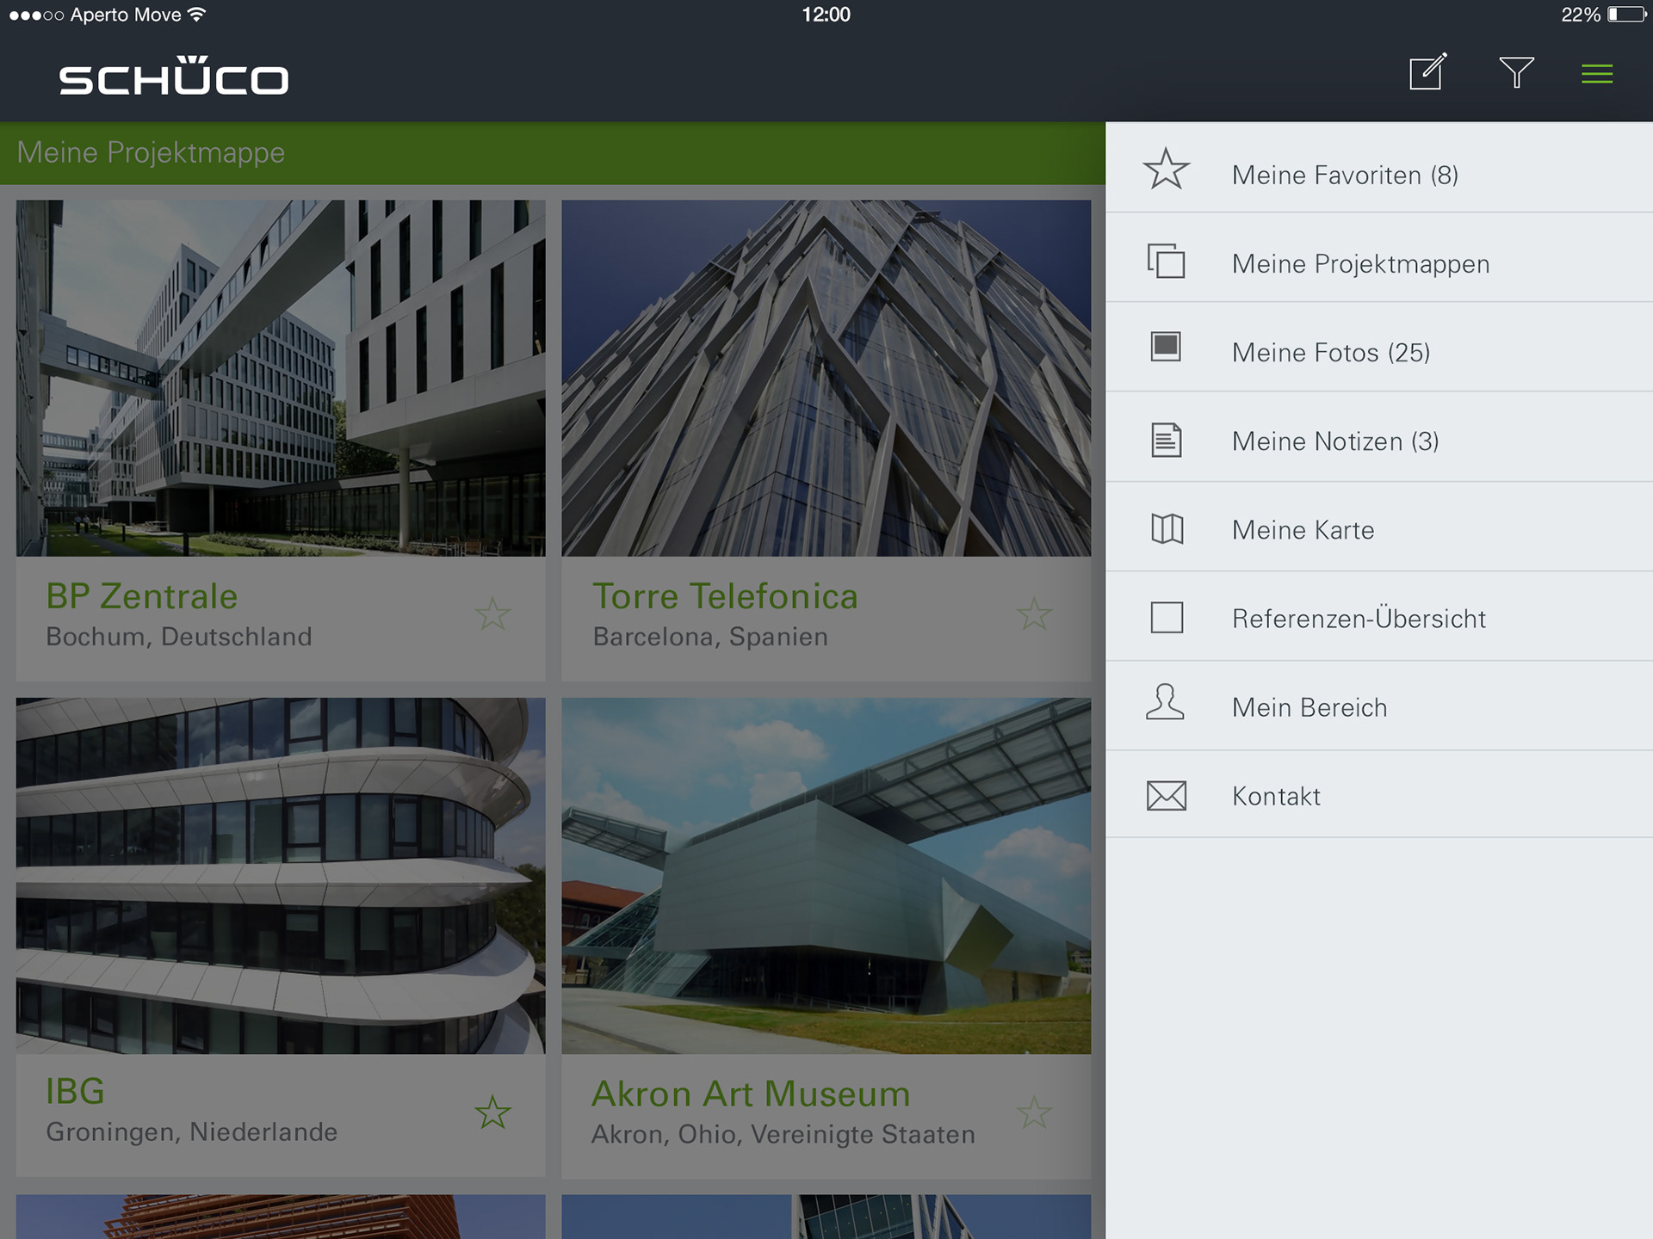Open Mein Bereich menu entry
This screenshot has height=1239, width=1653.
(1379, 706)
